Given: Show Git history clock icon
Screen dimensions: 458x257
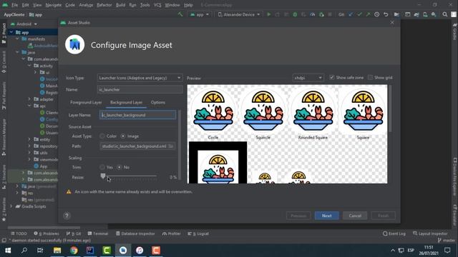Looking at the screenshot, I should click(377, 14).
